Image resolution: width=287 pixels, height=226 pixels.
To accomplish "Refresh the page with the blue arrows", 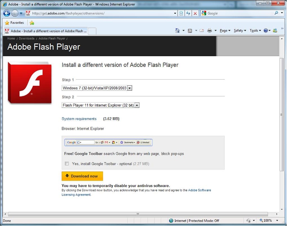I will [x=188, y=13].
